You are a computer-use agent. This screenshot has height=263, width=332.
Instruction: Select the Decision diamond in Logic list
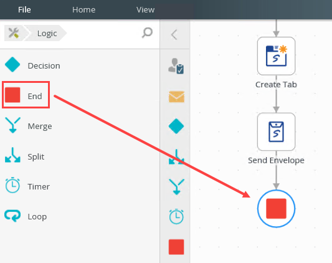click(x=12, y=65)
